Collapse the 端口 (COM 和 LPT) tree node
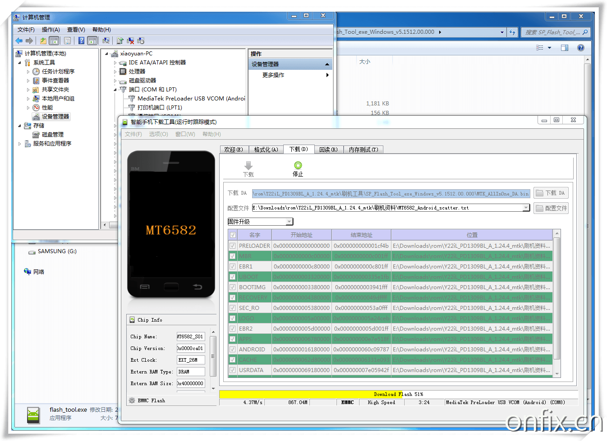This screenshot has height=441, width=607. click(x=116, y=89)
